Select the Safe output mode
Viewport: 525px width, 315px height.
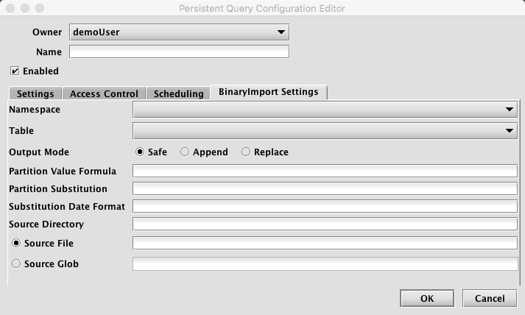140,152
